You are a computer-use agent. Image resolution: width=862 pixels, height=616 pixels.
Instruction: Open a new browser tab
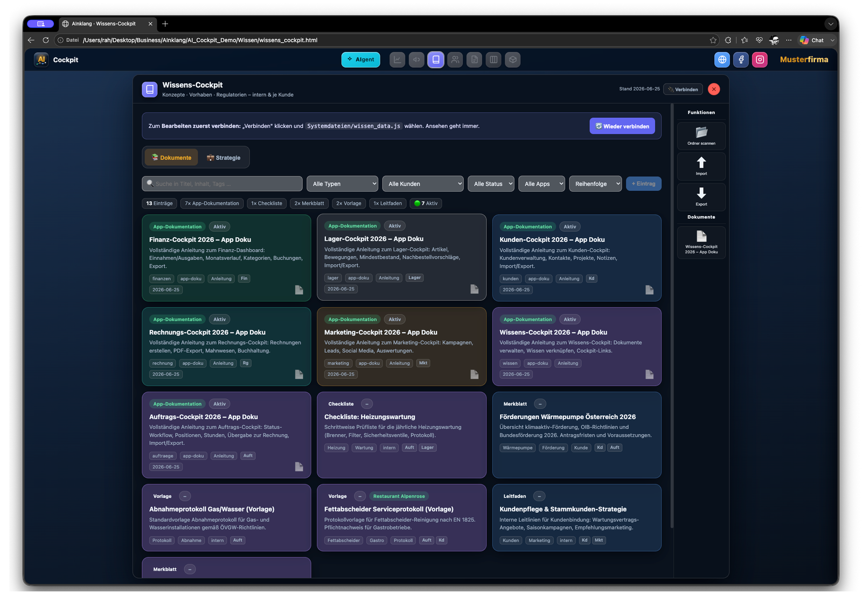(165, 24)
